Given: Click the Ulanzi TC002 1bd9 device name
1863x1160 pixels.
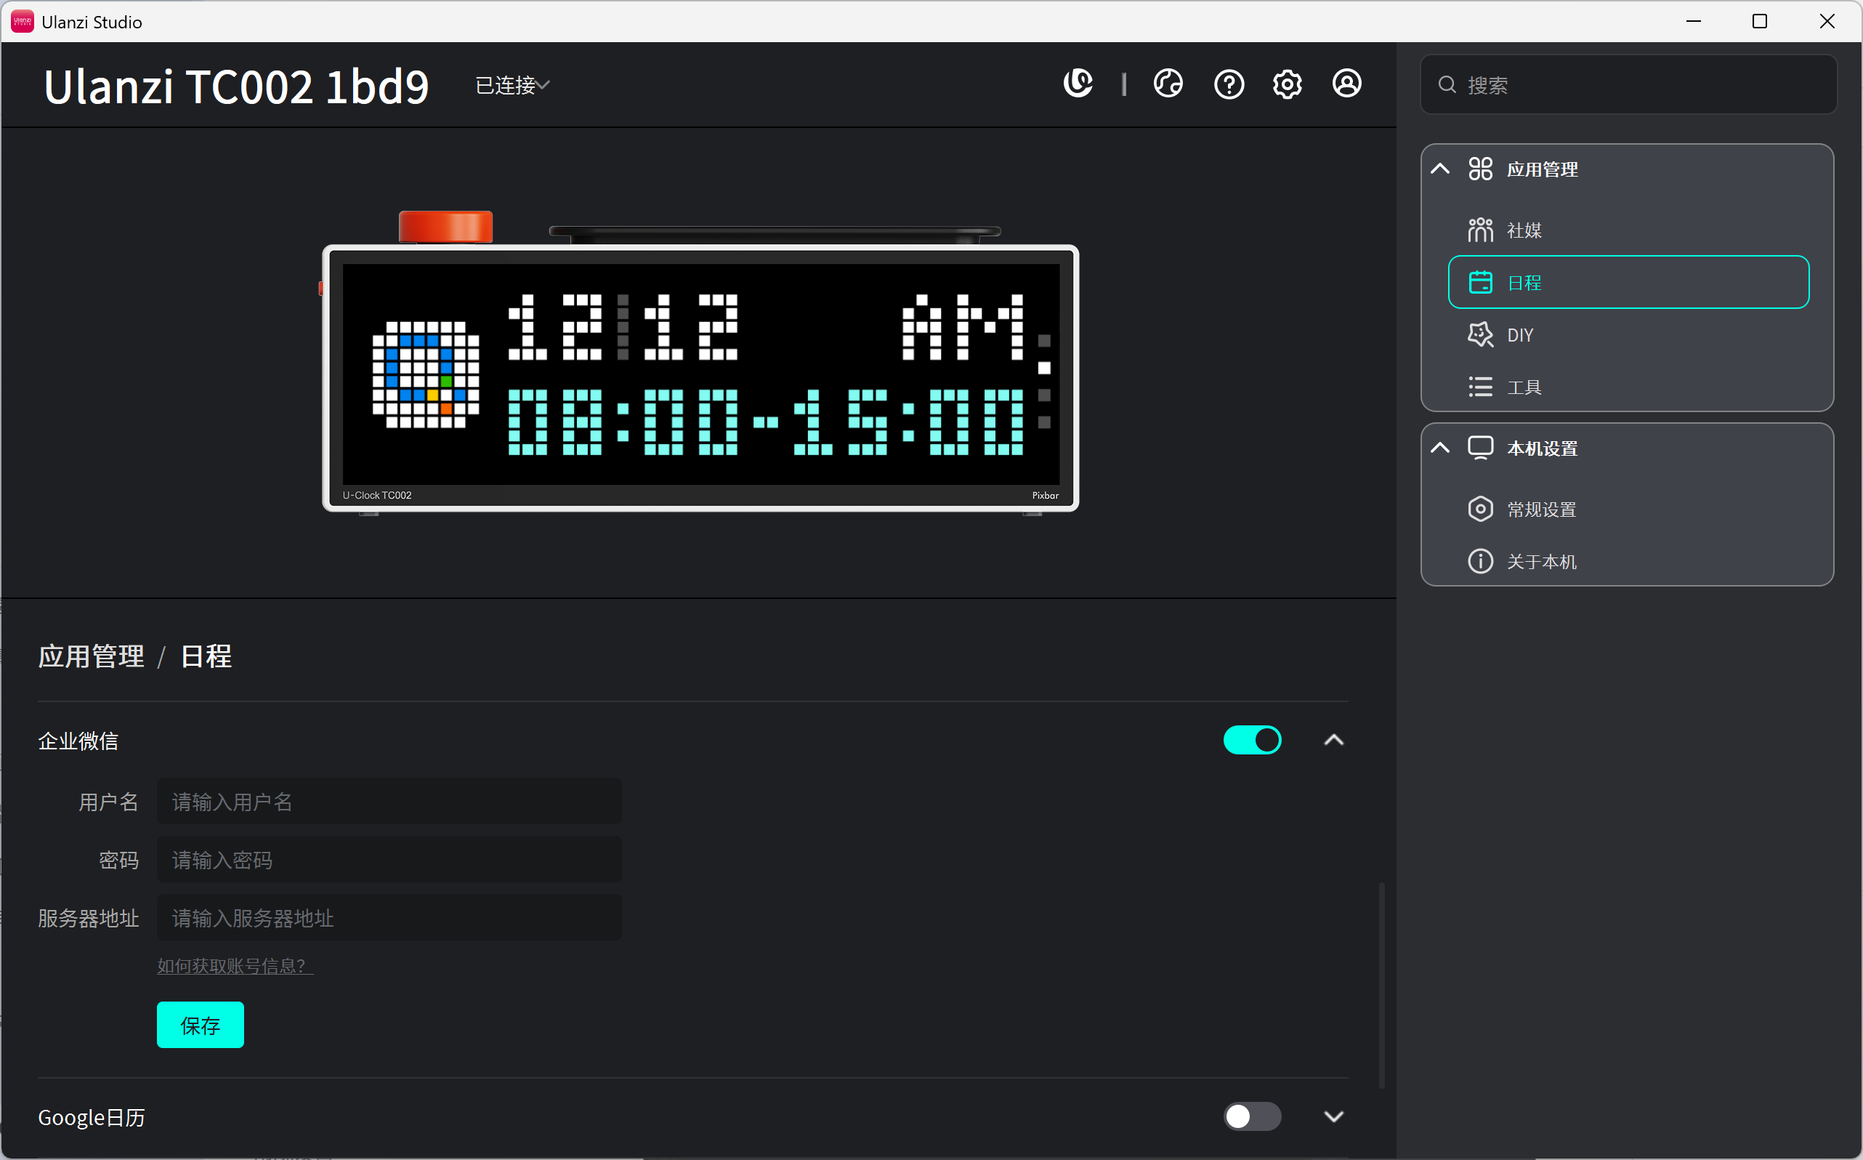Looking at the screenshot, I should (236, 85).
